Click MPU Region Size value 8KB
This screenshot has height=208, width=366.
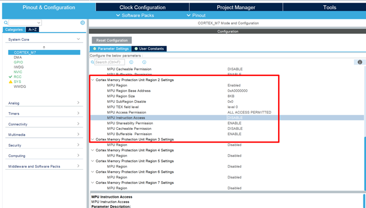pos(231,96)
